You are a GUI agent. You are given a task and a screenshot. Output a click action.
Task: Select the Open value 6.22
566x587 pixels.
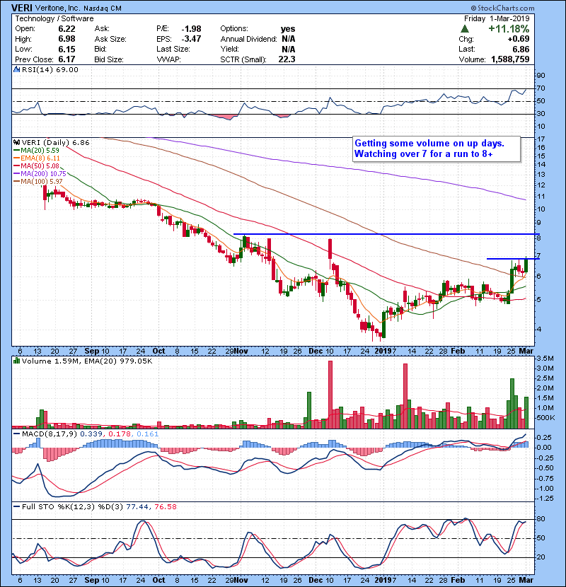(67, 29)
